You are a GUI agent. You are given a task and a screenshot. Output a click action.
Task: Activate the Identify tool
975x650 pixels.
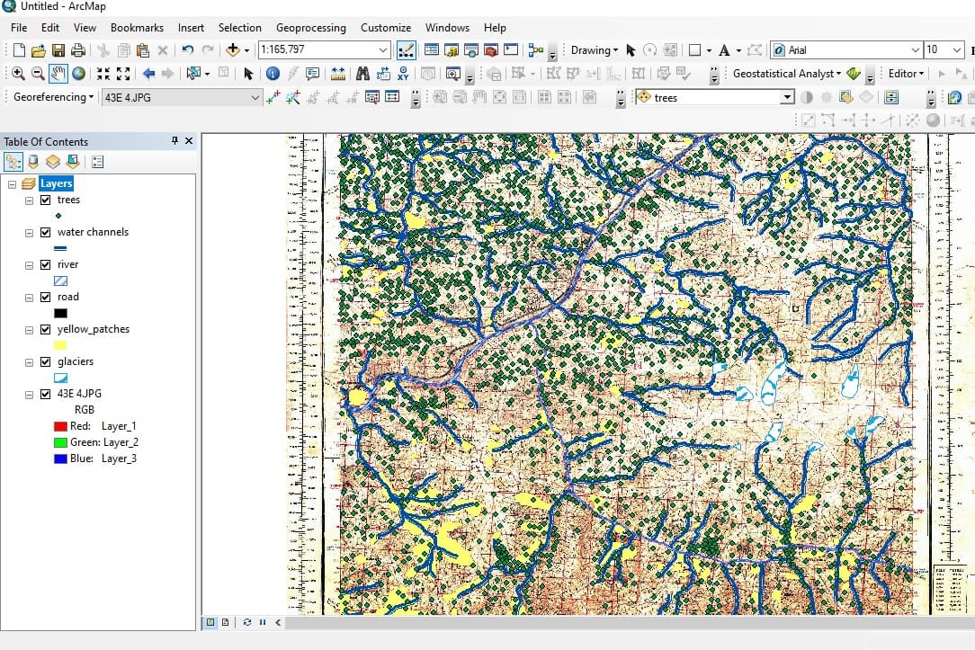point(273,74)
